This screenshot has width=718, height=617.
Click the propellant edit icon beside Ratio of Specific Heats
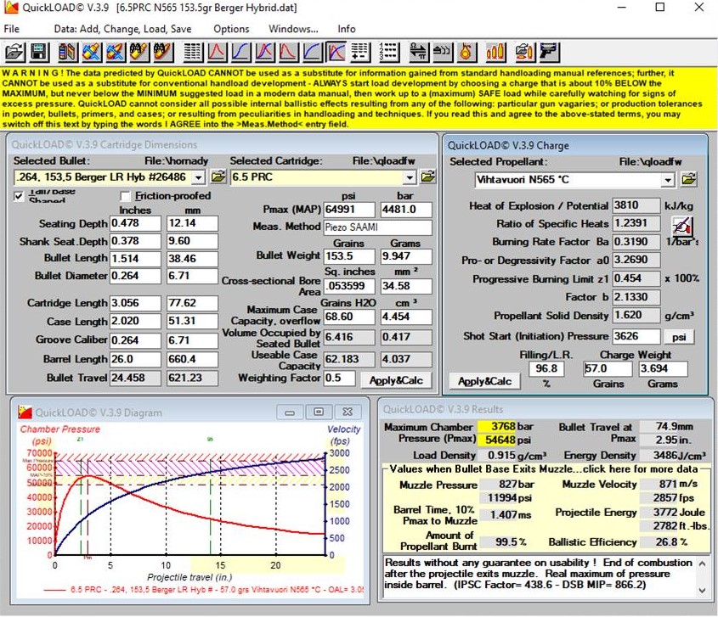[x=681, y=227]
